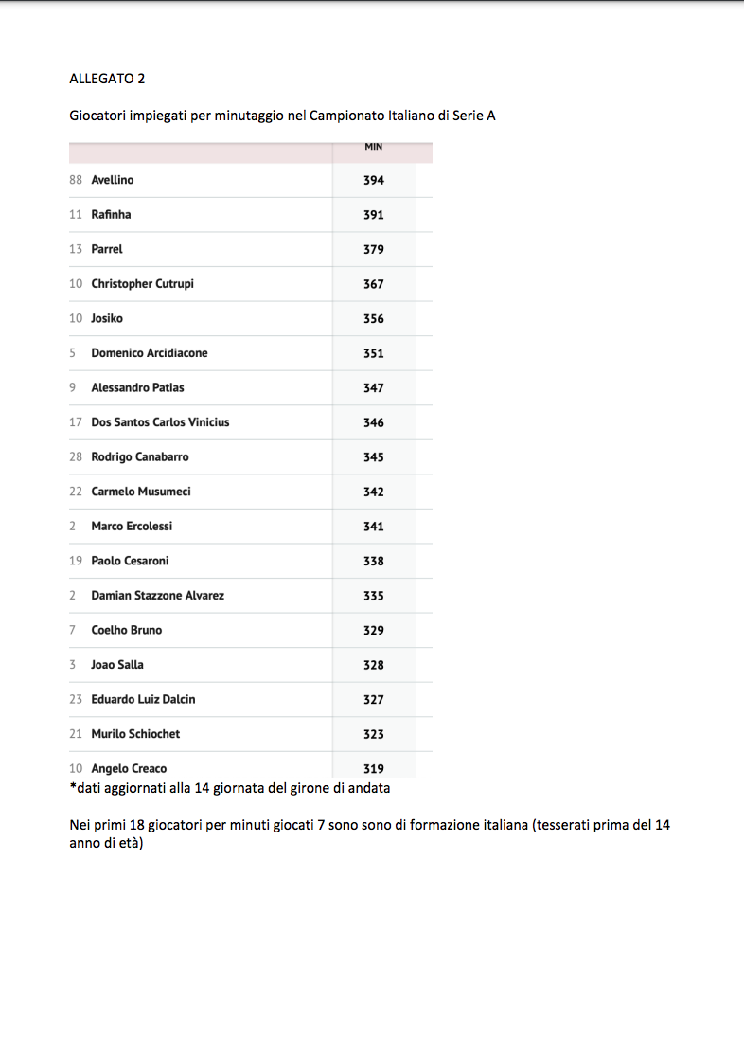Viewport: 744px width, 1038px height.
Task: Click on Eduardo Luiz Dalcin's name
Action: tap(143, 699)
